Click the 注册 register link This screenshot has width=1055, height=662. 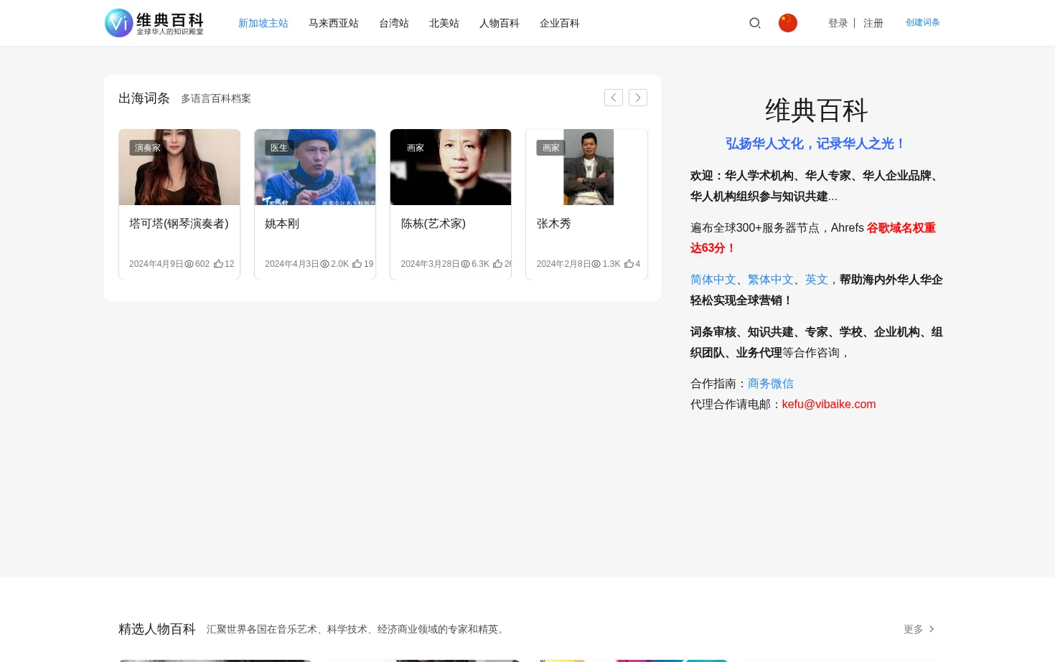pyautogui.click(x=873, y=23)
